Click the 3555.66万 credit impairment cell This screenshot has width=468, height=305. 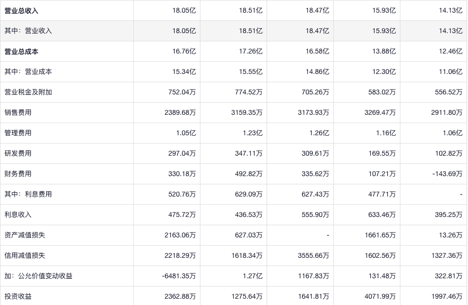313,255
